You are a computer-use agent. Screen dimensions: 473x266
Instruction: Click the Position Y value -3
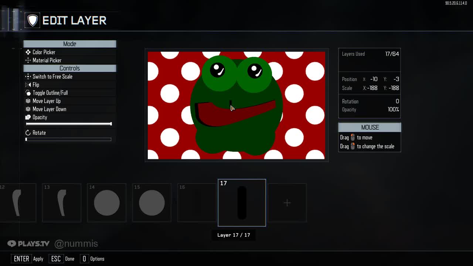point(396,79)
